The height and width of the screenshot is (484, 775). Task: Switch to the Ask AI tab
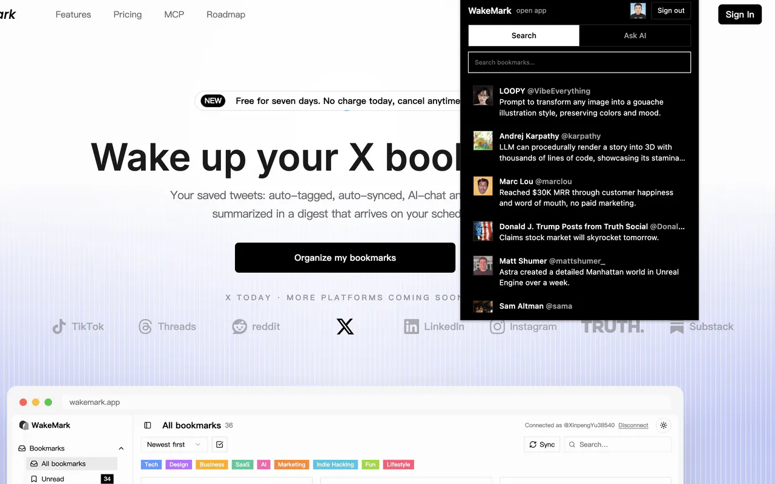click(635, 36)
